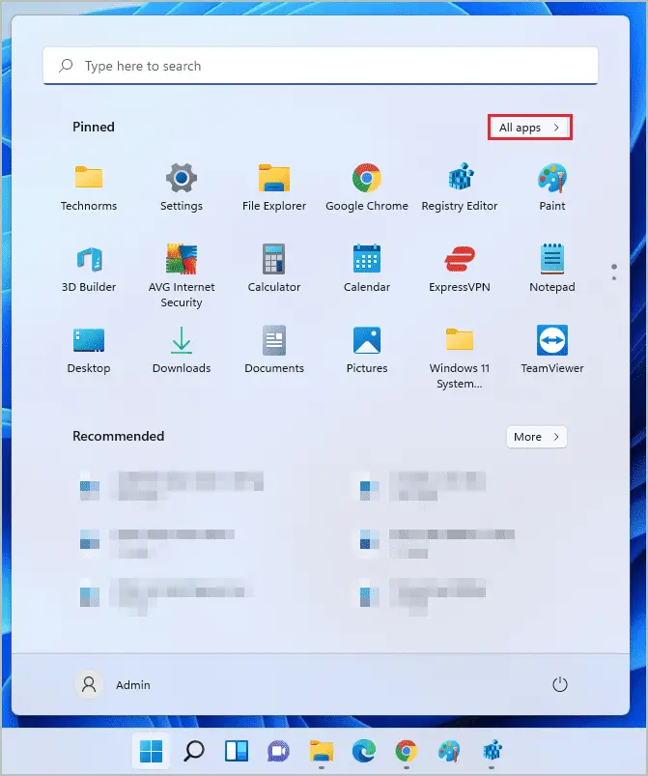Click the Power button icon
This screenshot has height=776, width=648.
[559, 684]
